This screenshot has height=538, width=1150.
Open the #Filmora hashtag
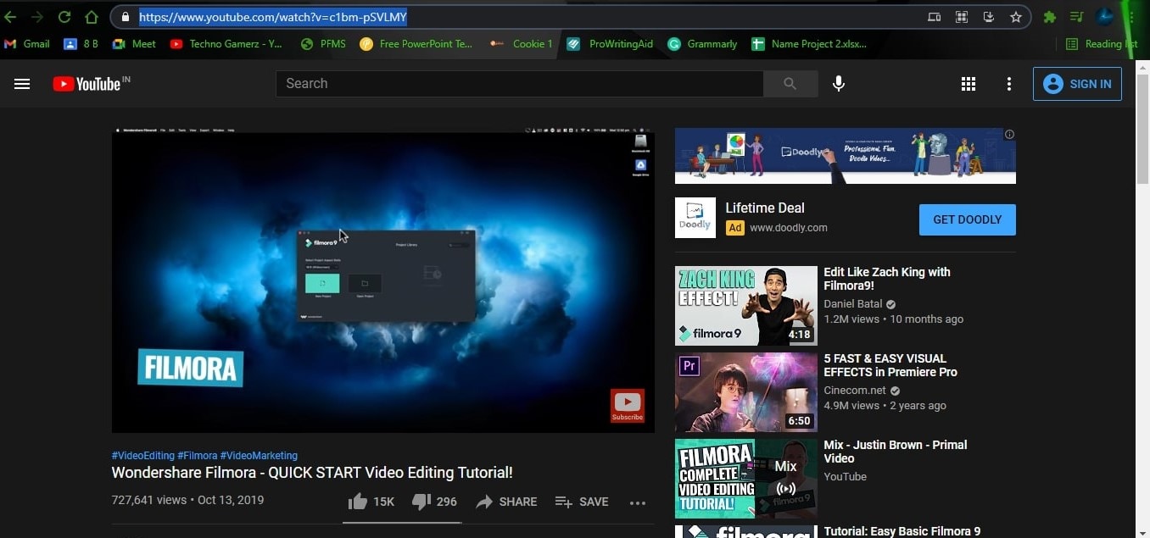(x=197, y=456)
